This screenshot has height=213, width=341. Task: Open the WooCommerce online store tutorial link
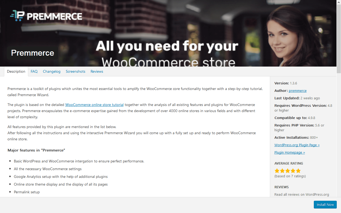coord(94,105)
